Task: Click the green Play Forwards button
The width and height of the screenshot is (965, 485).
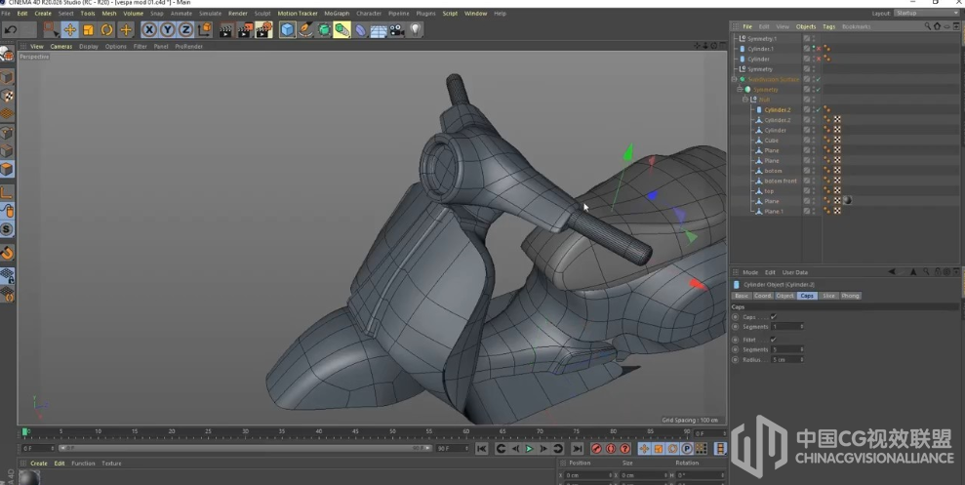Action: pos(529,449)
